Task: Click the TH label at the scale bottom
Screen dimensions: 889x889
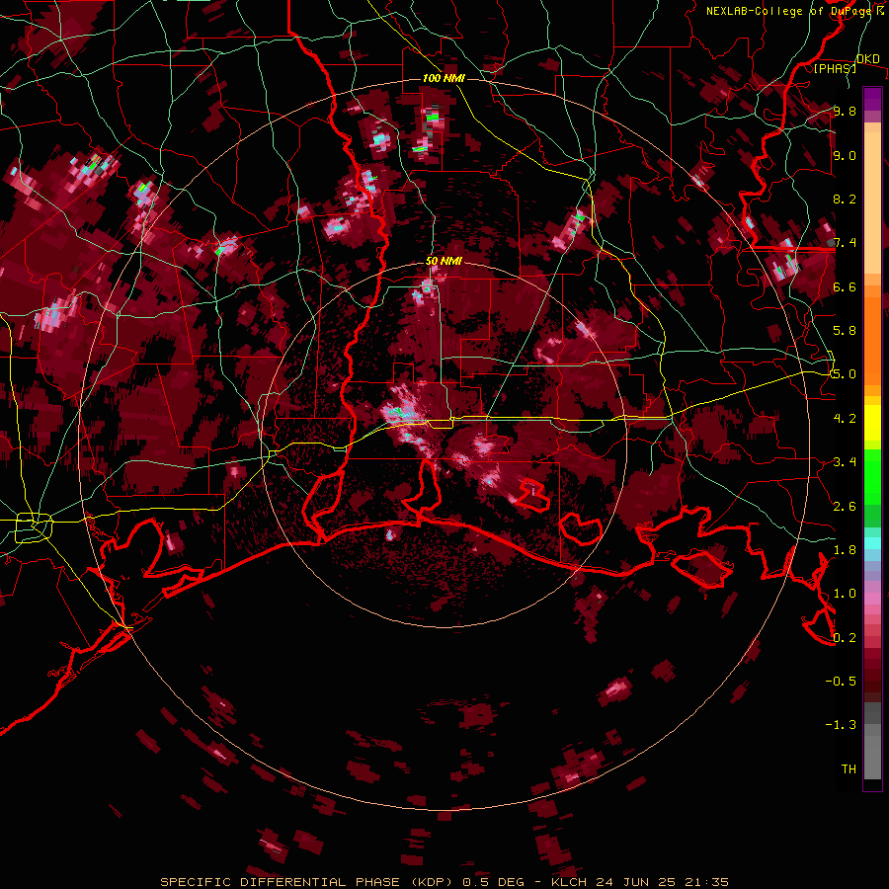Action: pos(849,768)
